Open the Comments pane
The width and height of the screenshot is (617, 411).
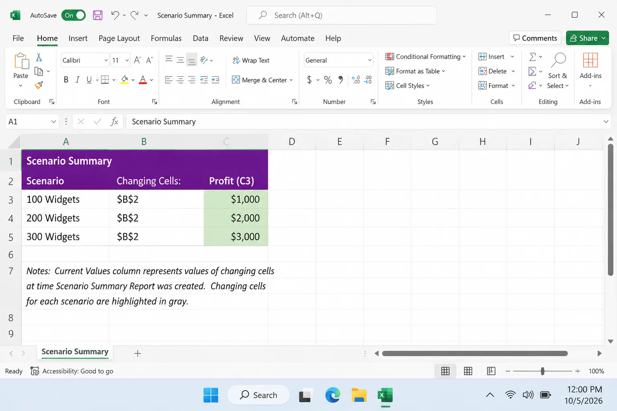(535, 38)
